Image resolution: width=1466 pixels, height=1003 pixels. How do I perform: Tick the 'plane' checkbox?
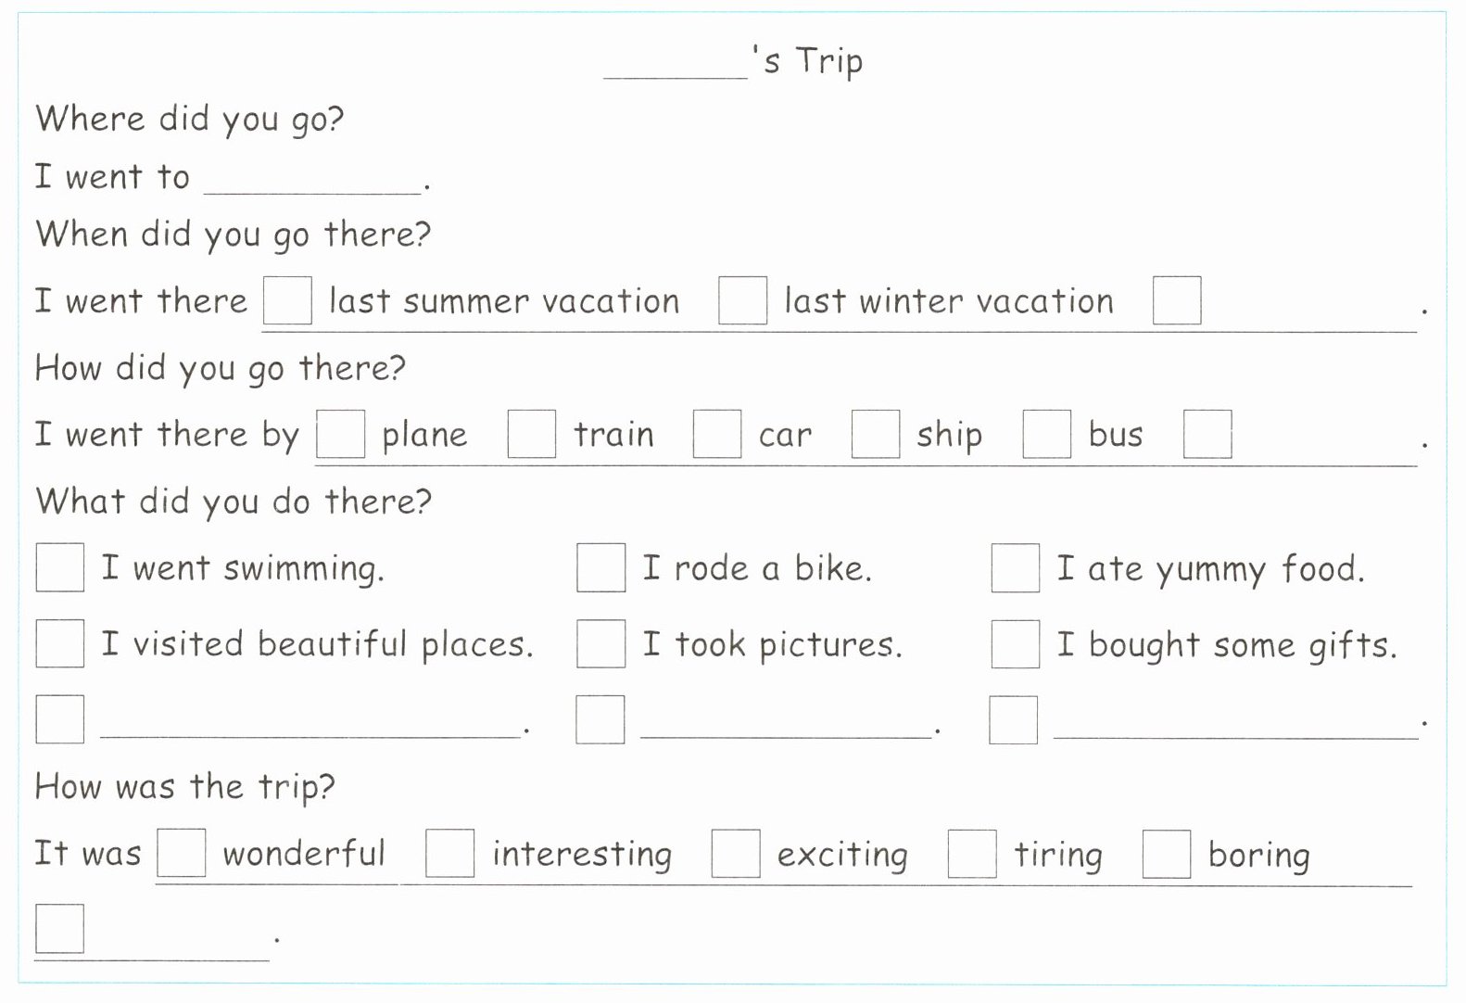[340, 434]
